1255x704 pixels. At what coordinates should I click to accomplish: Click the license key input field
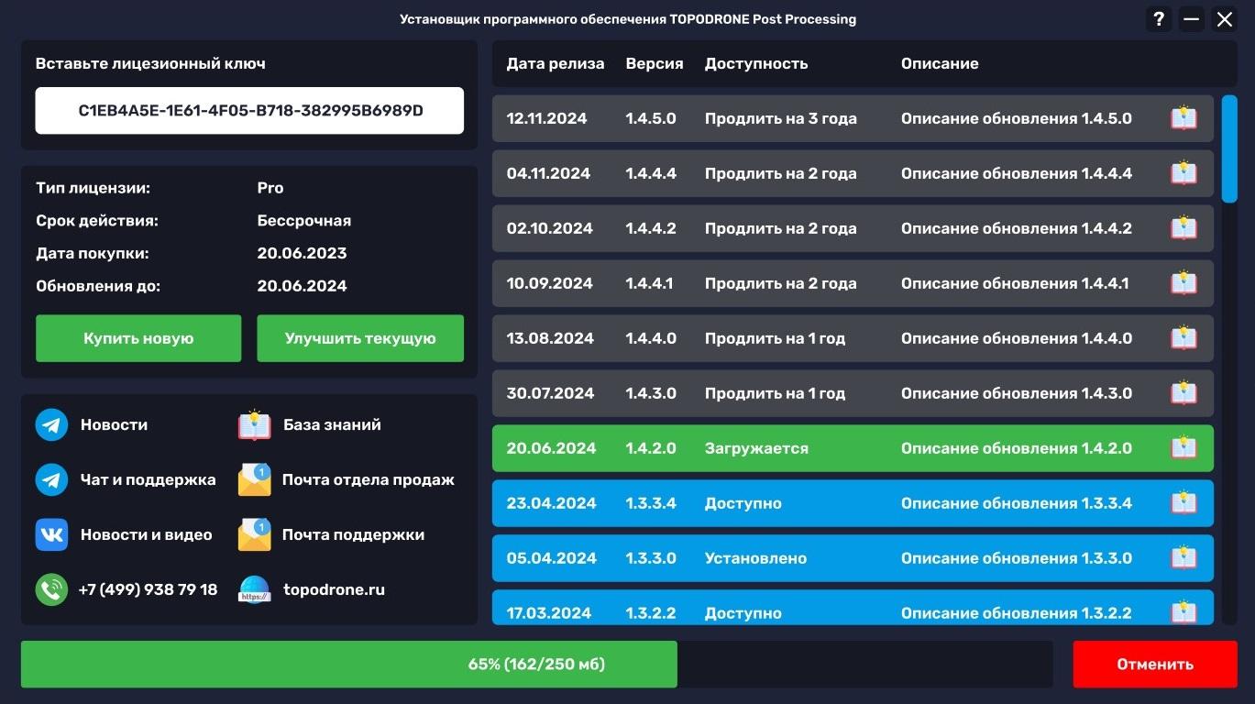(x=249, y=111)
